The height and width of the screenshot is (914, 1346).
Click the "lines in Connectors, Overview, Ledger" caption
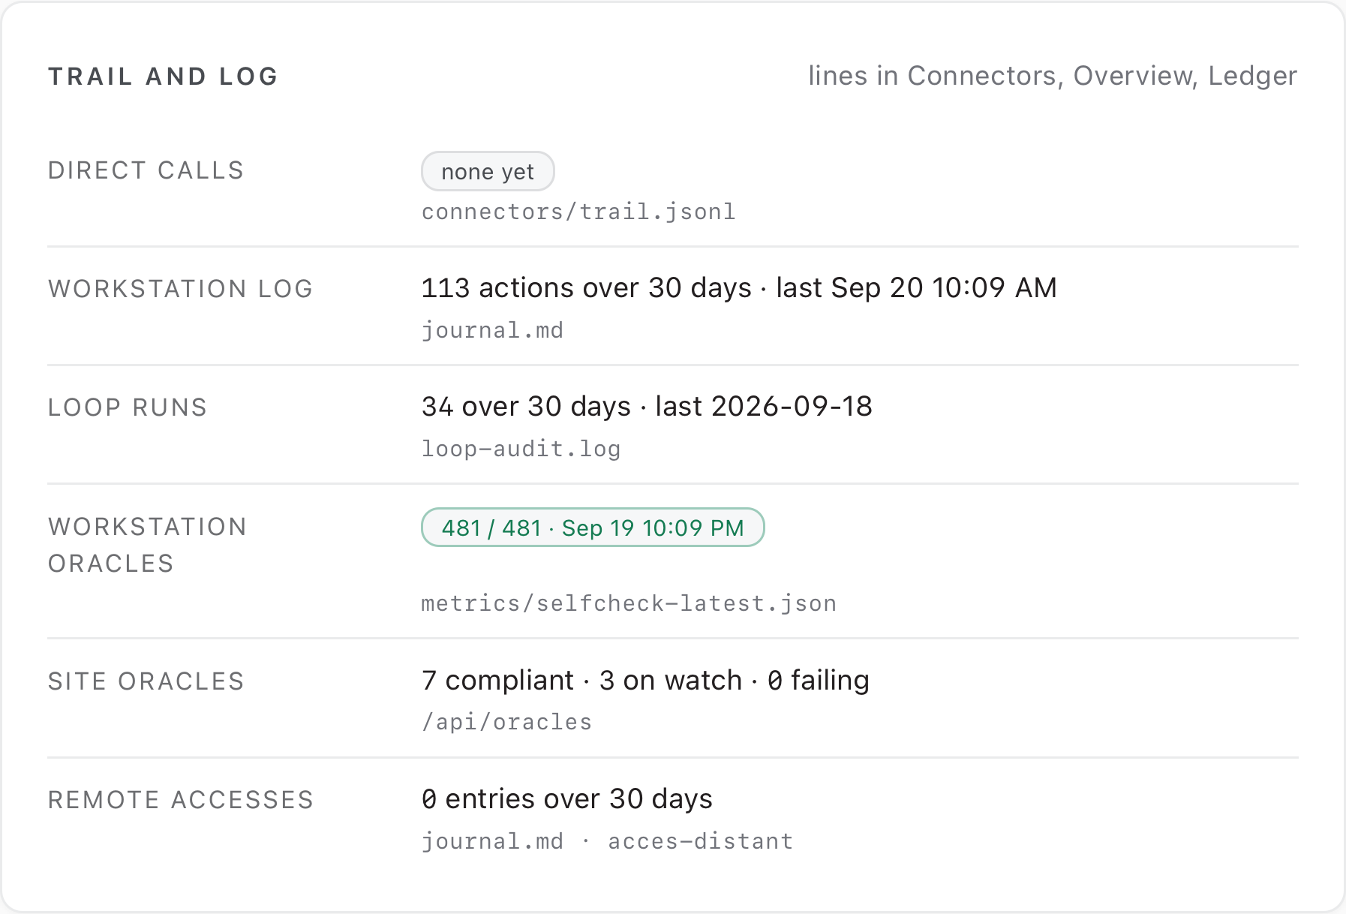(1053, 76)
